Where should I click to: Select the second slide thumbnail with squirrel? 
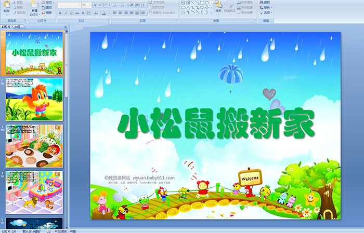pos(34,99)
